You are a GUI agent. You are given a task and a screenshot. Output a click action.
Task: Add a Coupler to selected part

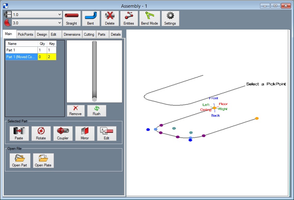point(63,133)
